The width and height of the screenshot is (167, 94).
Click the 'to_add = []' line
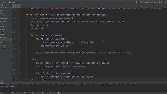[x=38, y=28]
